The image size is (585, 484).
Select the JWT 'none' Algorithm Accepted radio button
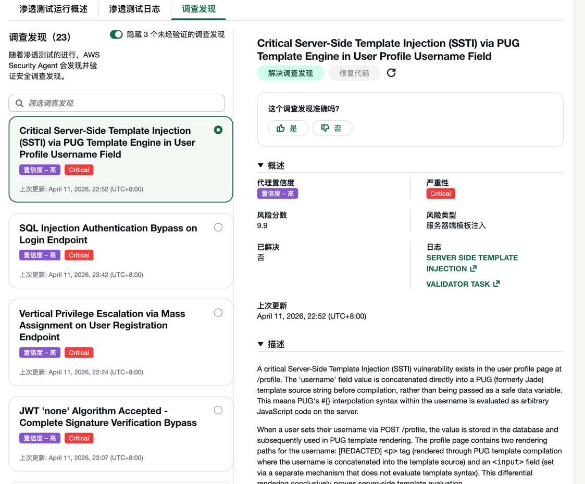click(x=218, y=410)
